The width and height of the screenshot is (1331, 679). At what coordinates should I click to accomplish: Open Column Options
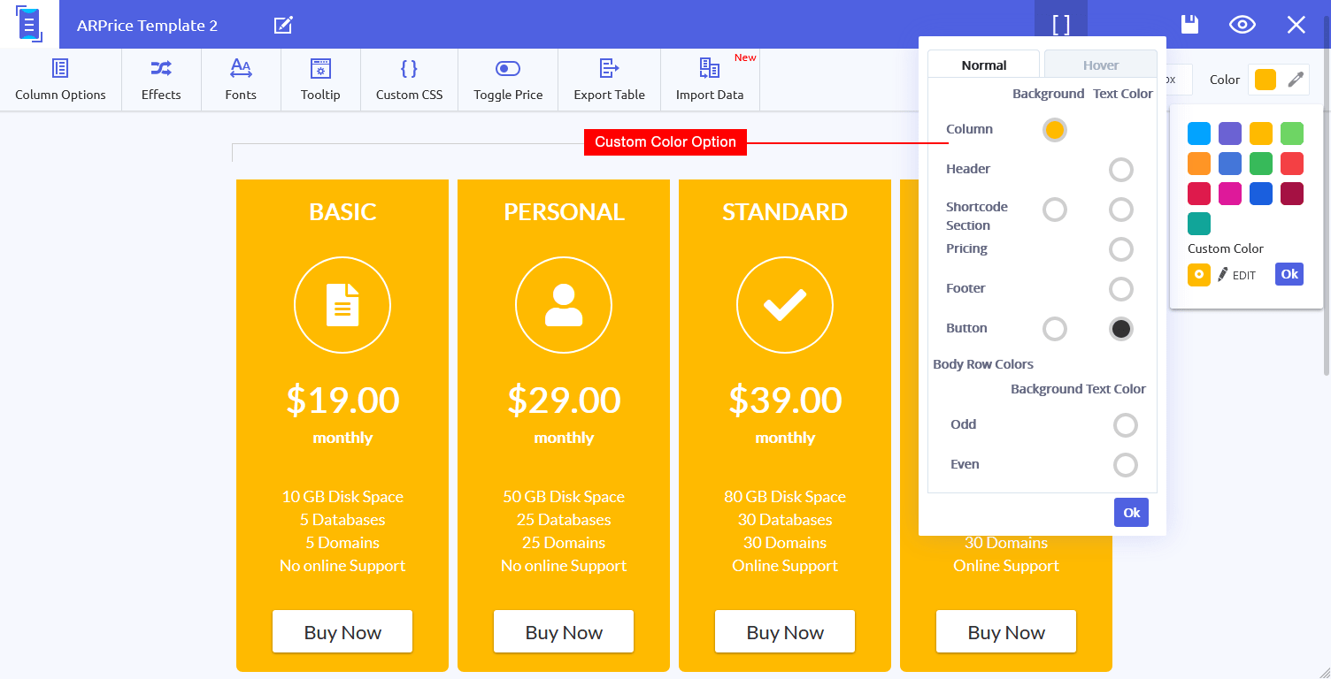pyautogui.click(x=60, y=80)
